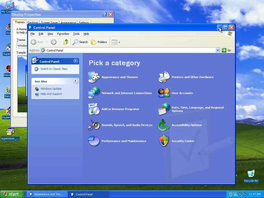
Task: Open the Tools menu
Action: (x=76, y=34)
